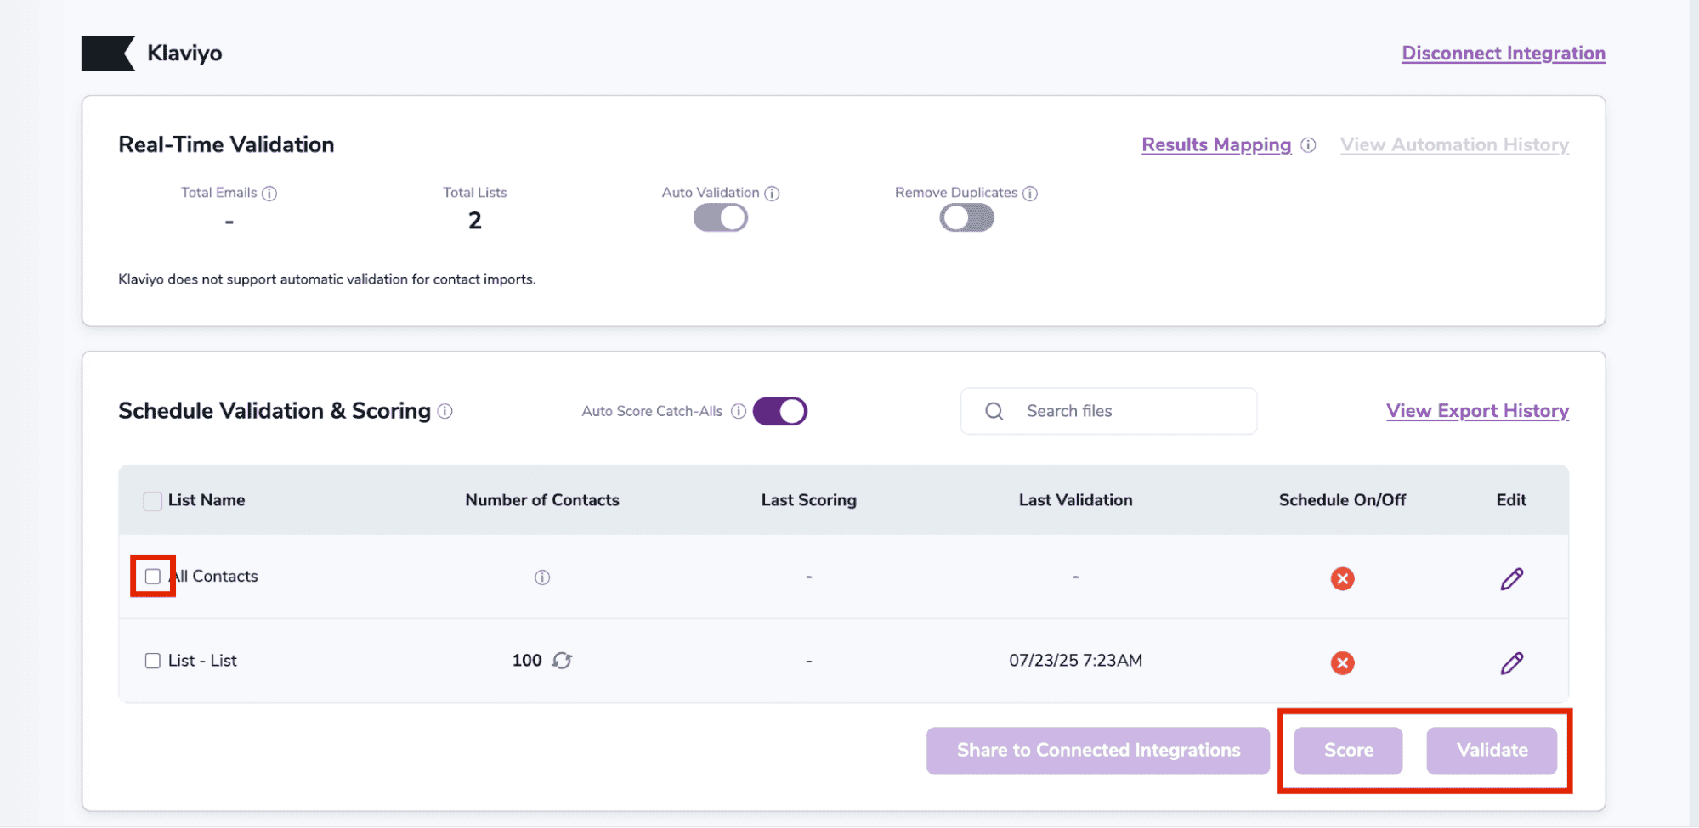1699x828 pixels.
Task: Edit the All Contacts schedule with the pencil icon
Action: click(x=1512, y=578)
